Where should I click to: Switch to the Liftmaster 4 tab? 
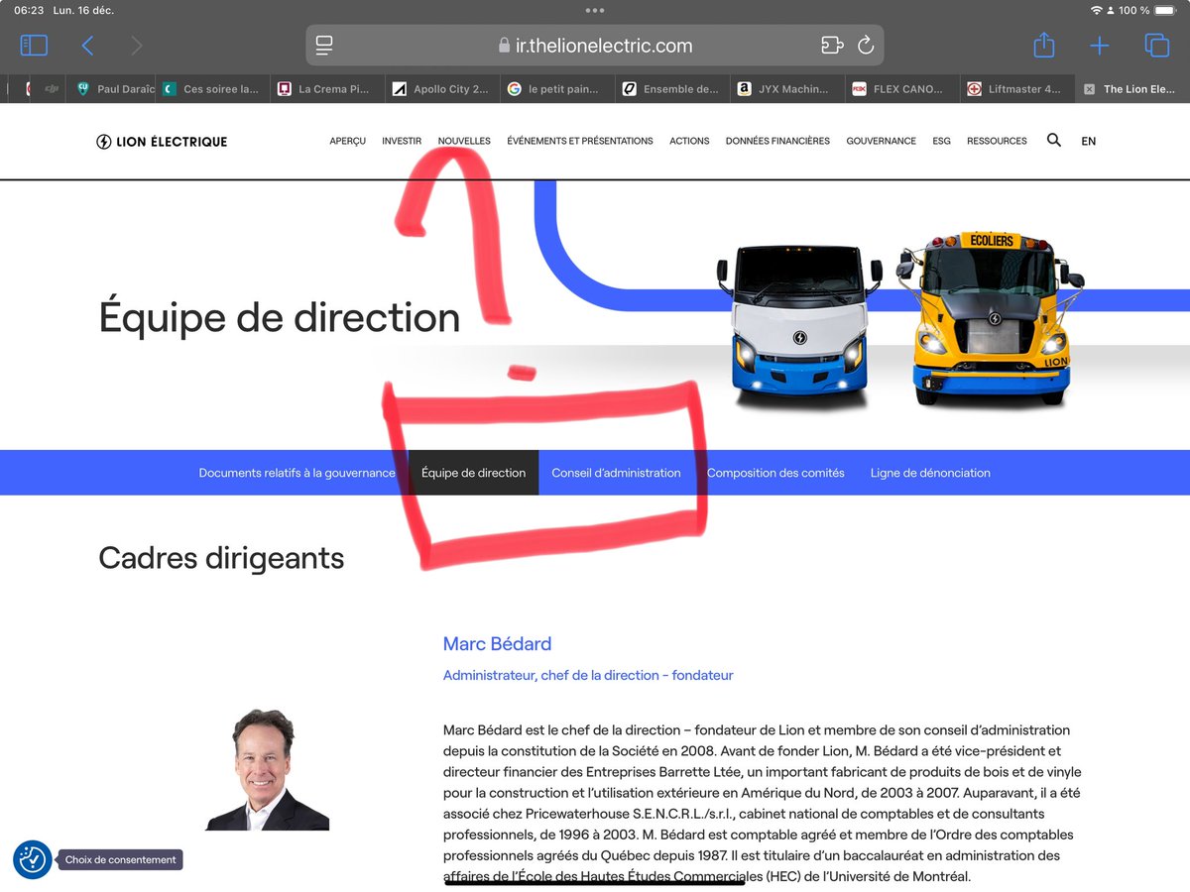pos(1017,89)
